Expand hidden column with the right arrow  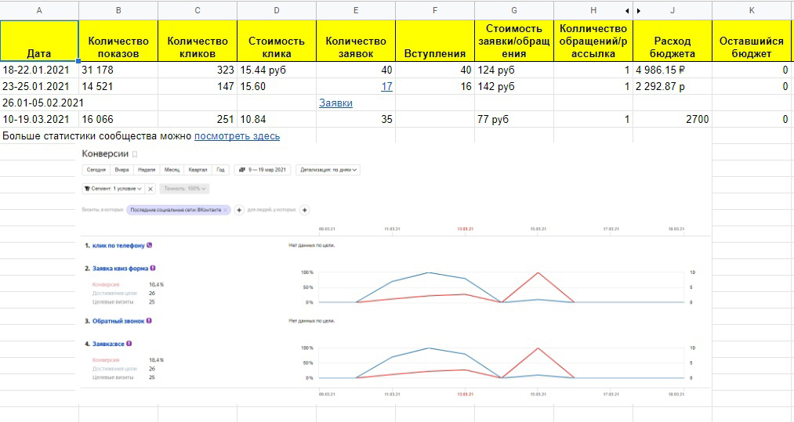point(639,11)
